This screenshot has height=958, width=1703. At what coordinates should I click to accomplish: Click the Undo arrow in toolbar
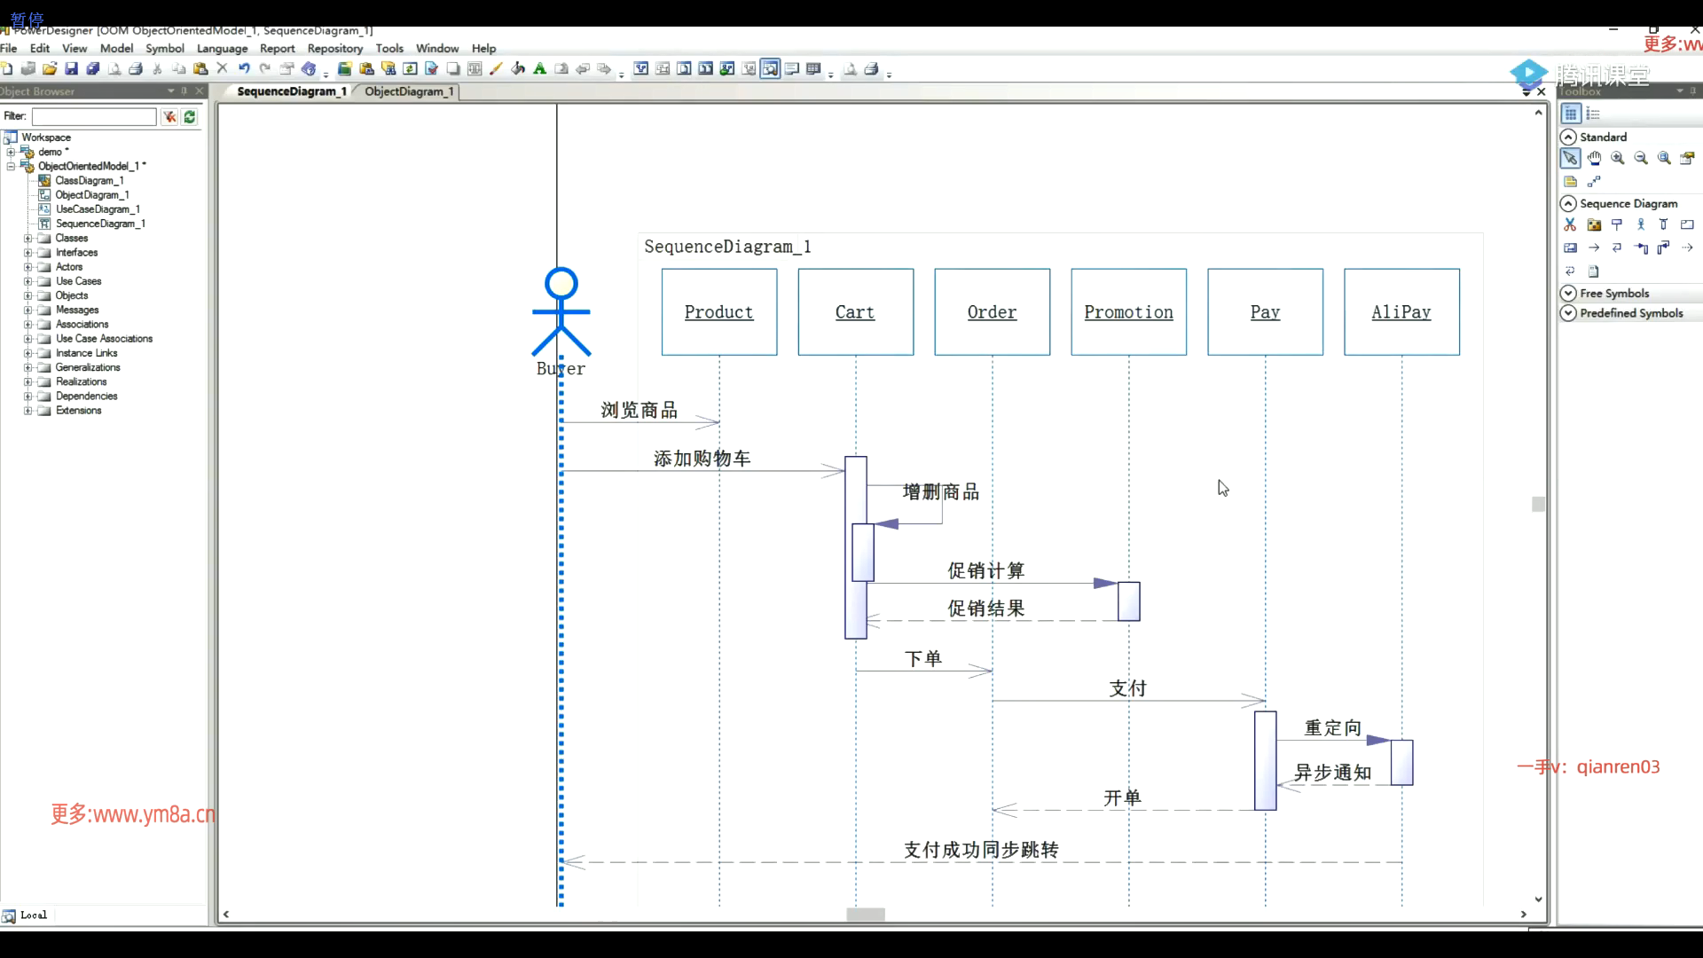tap(244, 69)
